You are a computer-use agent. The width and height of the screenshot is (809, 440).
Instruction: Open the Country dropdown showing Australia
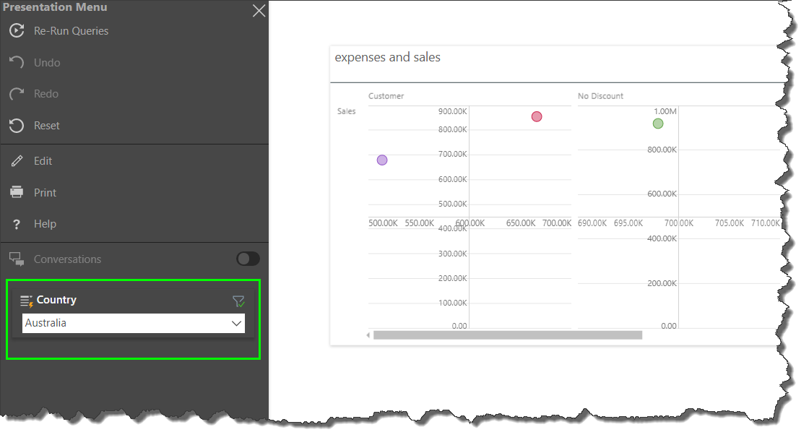click(x=123, y=323)
